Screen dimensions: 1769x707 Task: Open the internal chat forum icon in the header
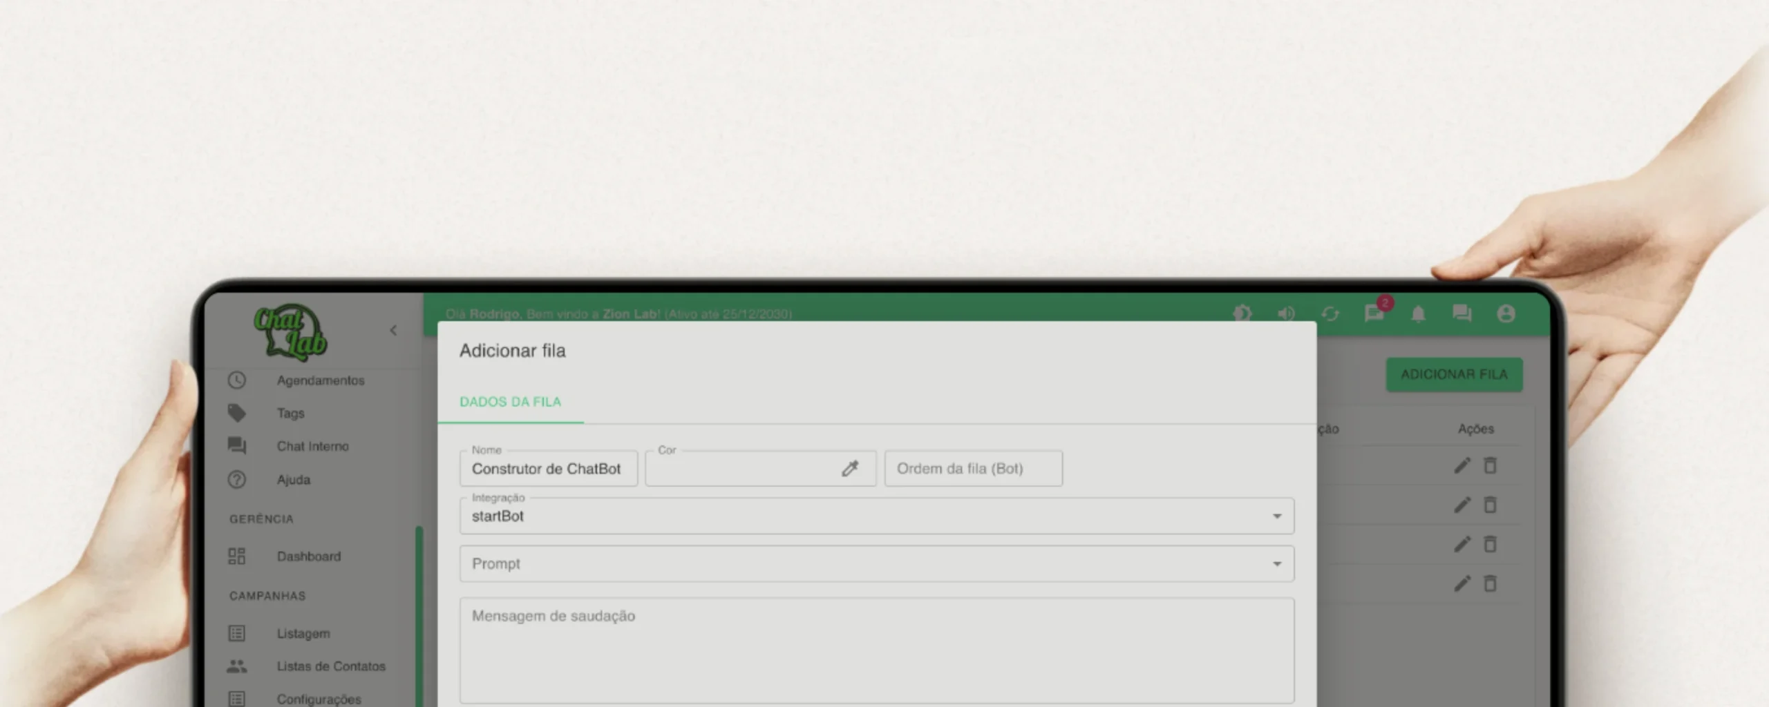click(1462, 314)
